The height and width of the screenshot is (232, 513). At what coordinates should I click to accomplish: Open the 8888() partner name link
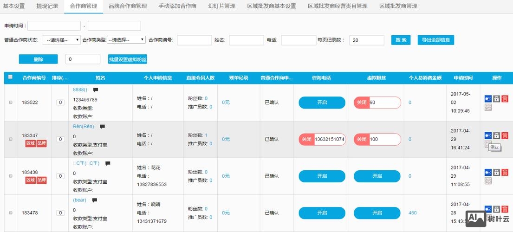point(80,90)
